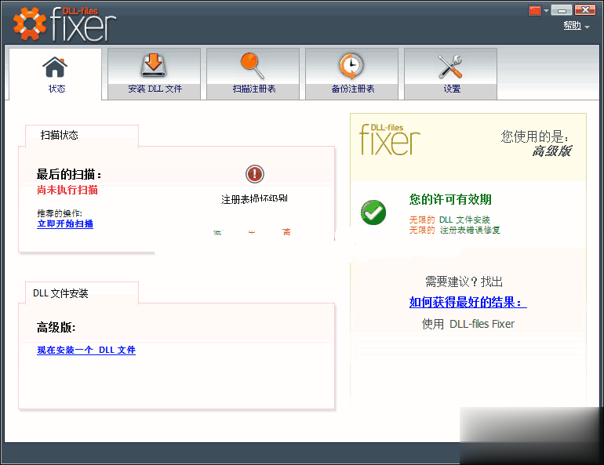Minimize the DLL-files Fixer window
Viewport: 604px width, 465px height.
561,9
